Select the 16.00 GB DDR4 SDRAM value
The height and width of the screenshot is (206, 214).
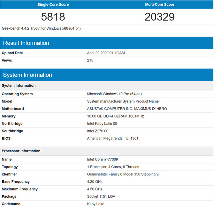(x=115, y=116)
